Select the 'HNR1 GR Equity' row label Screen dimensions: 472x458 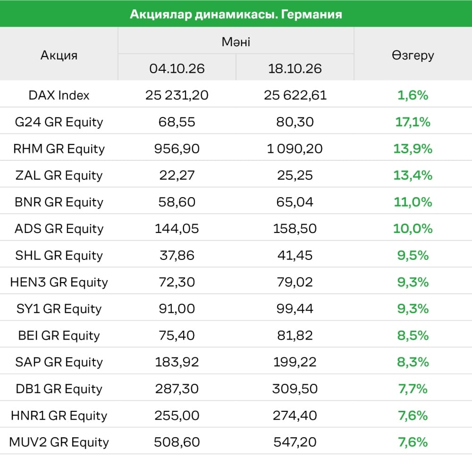[59, 416]
